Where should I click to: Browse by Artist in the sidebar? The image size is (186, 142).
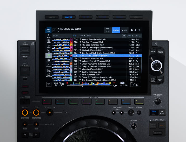[49, 36]
